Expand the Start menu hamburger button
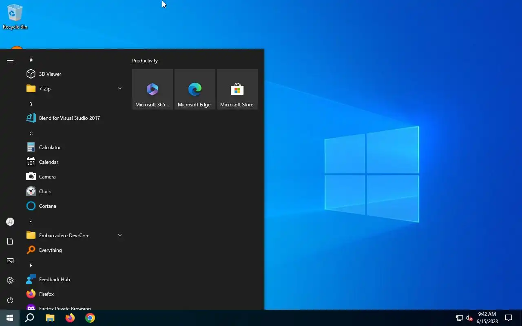This screenshot has width=522, height=326. pyautogui.click(x=10, y=60)
